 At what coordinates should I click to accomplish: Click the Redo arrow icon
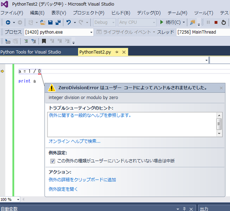tap(81, 23)
